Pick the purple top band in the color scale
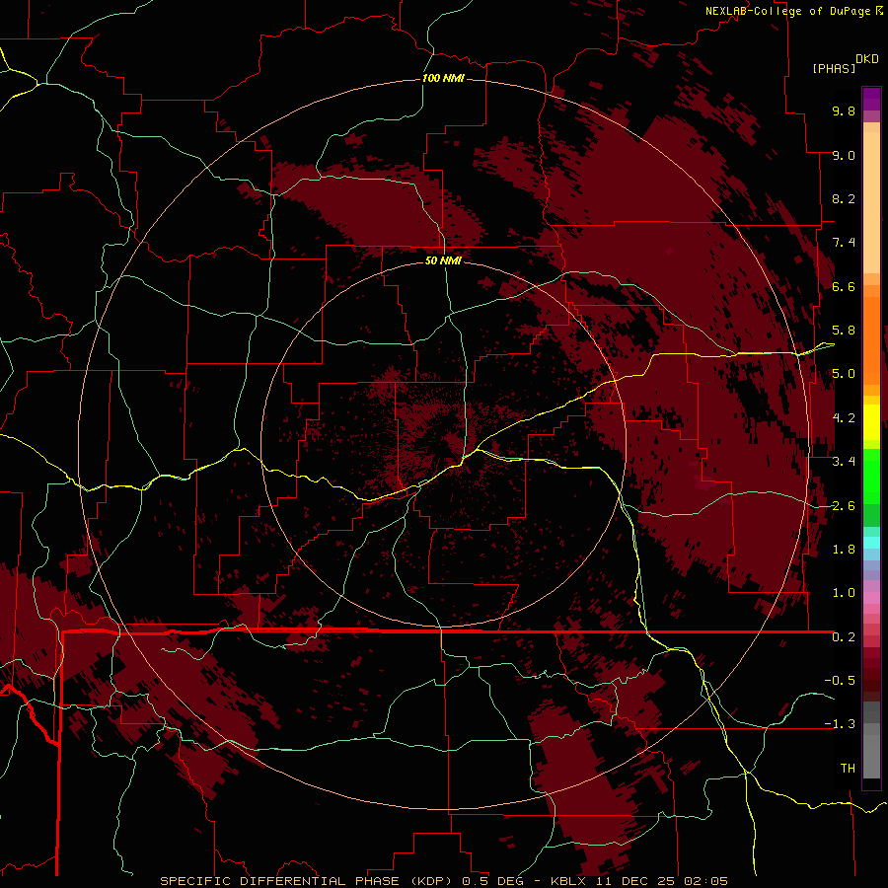This screenshot has width=888, height=888. pyautogui.click(x=871, y=99)
